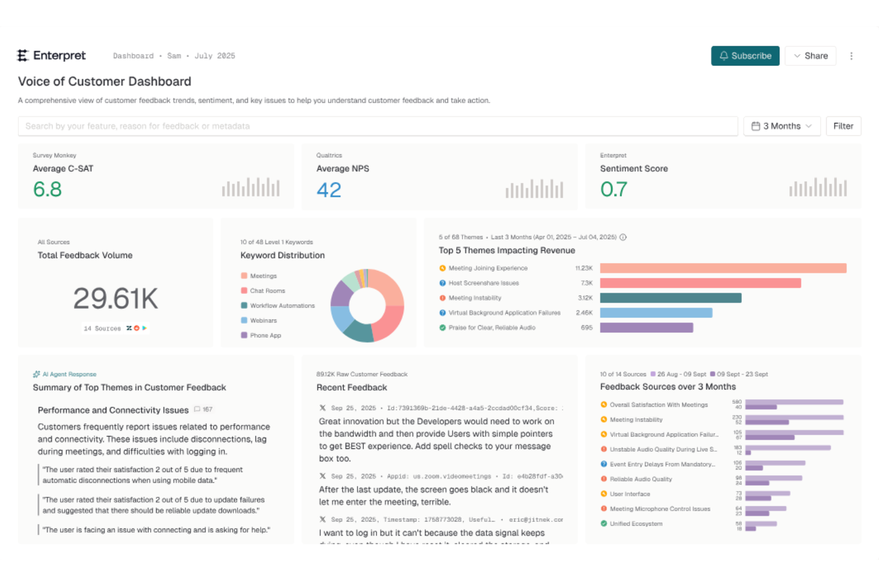Click the Reddit source icon in Total Feedback Volume
This screenshot has height=586, width=879.
[137, 328]
